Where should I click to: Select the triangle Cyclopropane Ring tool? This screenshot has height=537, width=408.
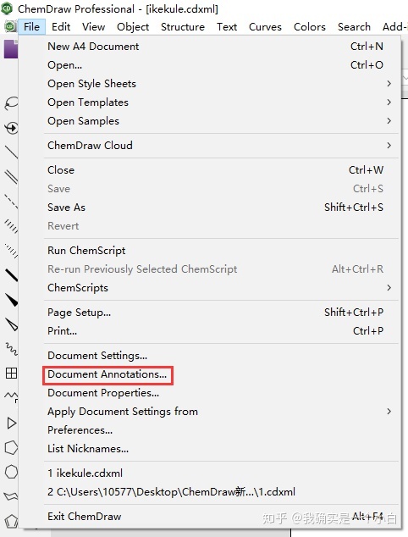11,424
